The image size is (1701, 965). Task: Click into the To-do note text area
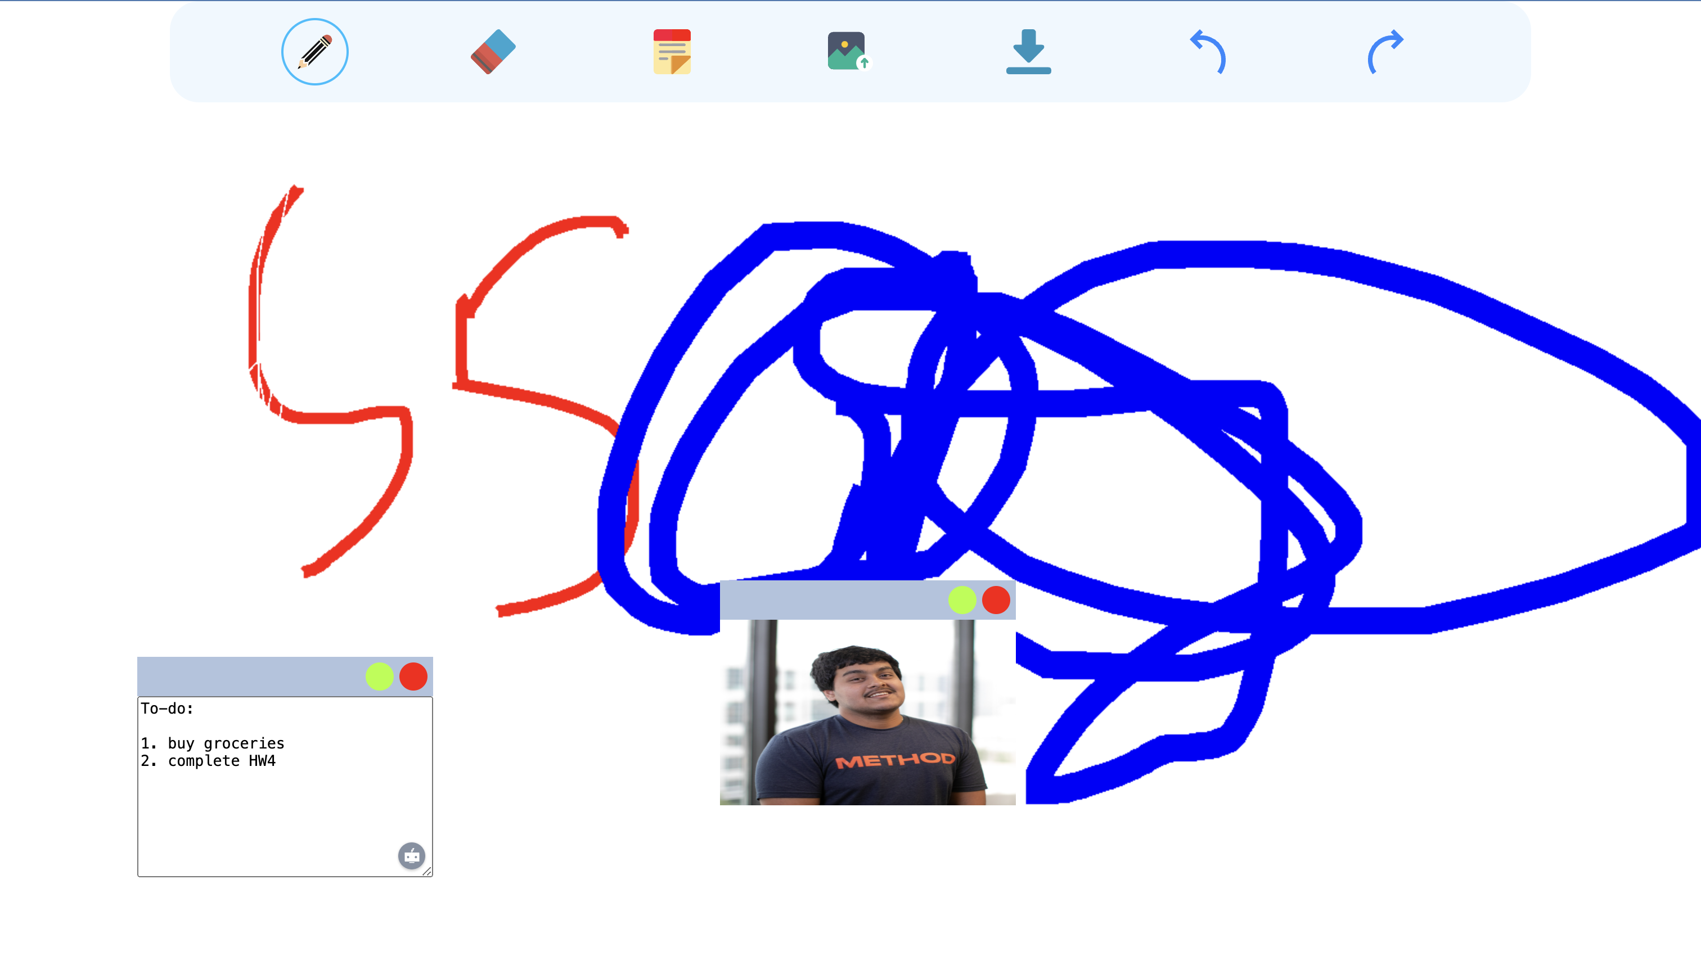click(x=285, y=787)
